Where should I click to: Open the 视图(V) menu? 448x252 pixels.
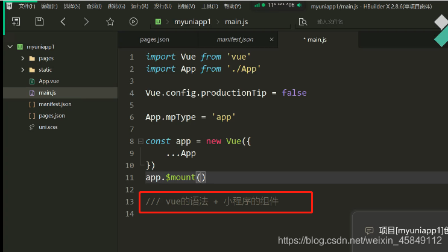click(x=186, y=6)
